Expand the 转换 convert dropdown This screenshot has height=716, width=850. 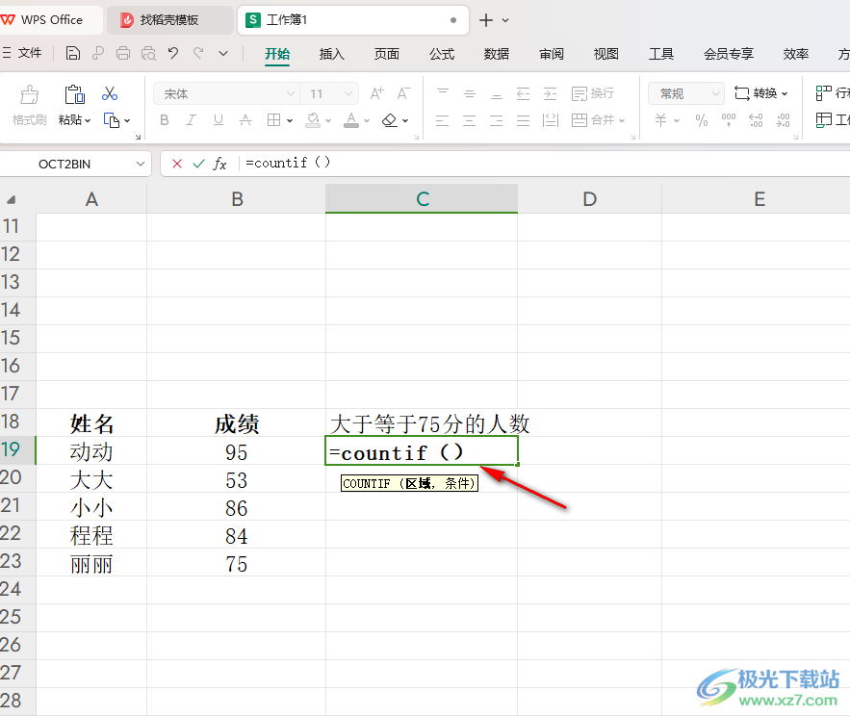point(785,93)
